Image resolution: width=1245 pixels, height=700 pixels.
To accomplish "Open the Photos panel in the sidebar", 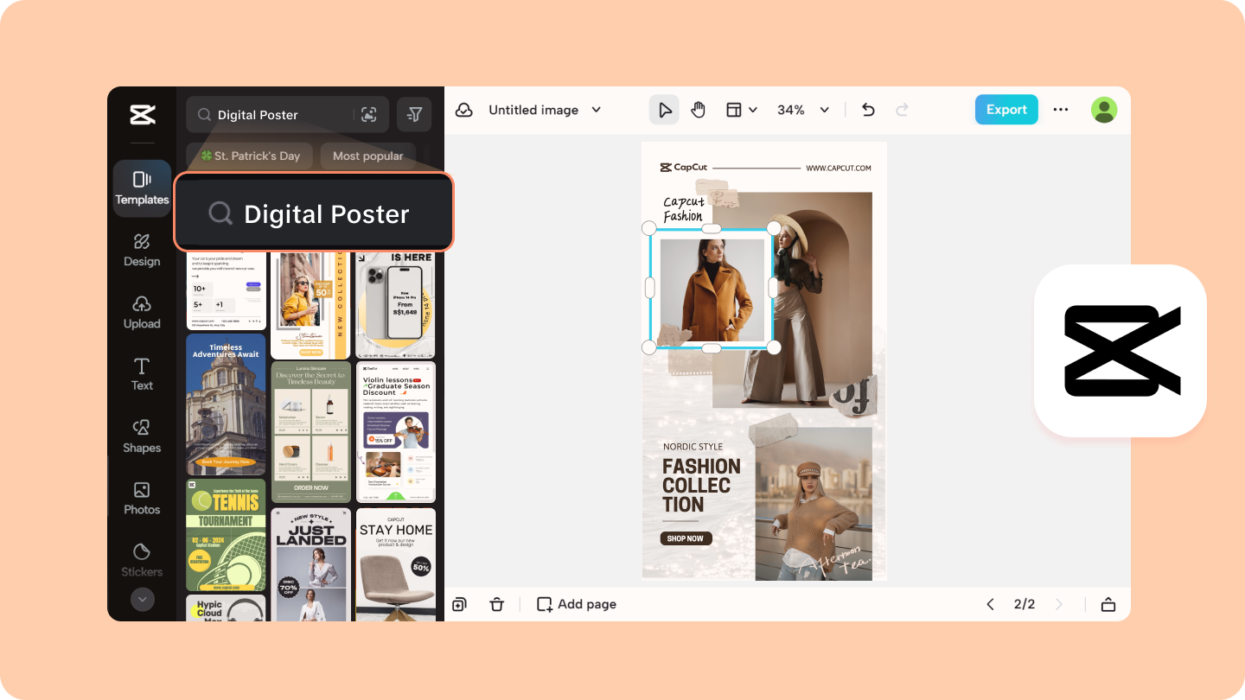I will click(142, 499).
